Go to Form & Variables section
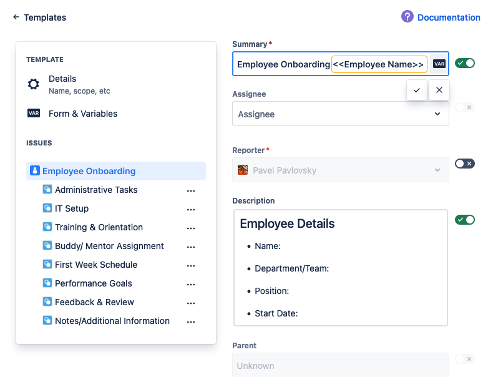Screen dimensions: 488x377 pos(83,114)
